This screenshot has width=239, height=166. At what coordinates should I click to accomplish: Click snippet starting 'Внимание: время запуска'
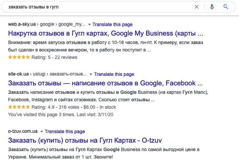point(106,46)
